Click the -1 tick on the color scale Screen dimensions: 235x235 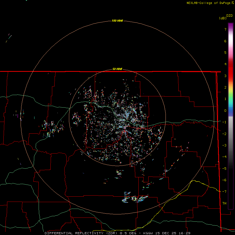pos(224,122)
